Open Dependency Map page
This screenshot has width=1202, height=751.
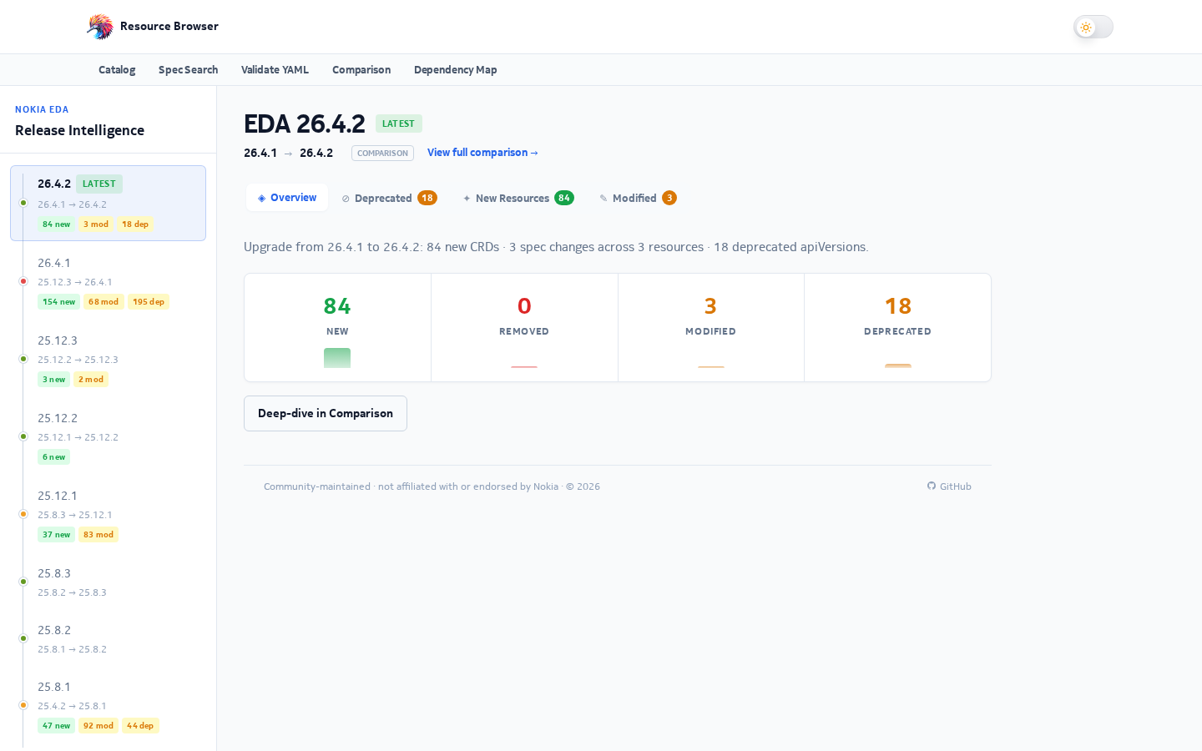coord(456,70)
